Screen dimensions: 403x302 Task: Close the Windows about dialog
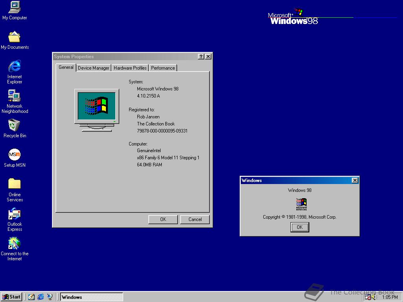coord(355,180)
